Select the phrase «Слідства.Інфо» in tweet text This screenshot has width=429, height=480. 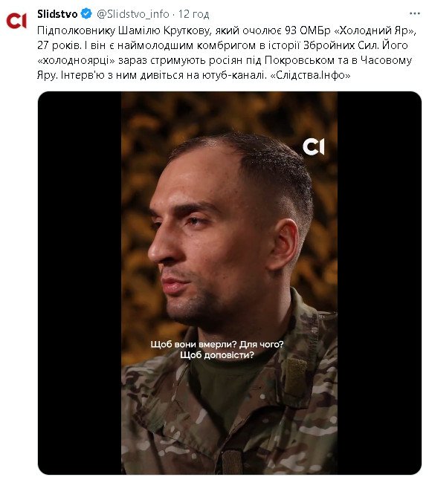tap(310, 75)
